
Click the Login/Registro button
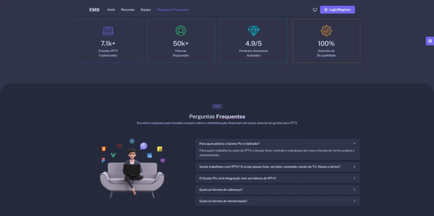click(x=337, y=10)
